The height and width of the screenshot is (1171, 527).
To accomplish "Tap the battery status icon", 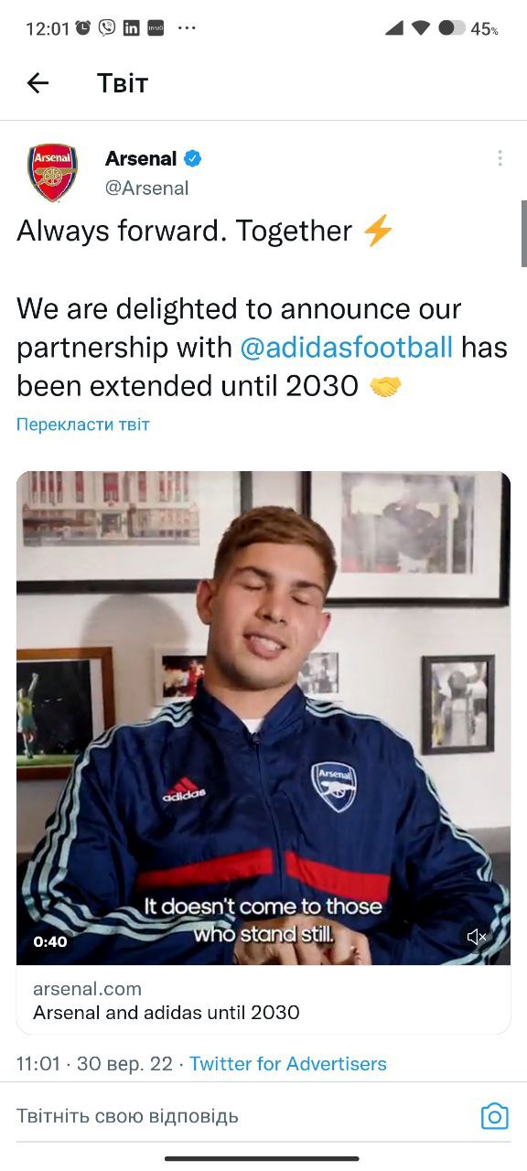I will pyautogui.click(x=451, y=28).
